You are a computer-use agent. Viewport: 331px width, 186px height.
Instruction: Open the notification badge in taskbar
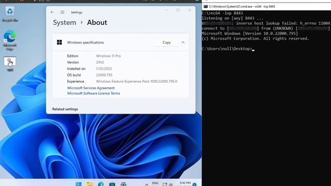click(x=194, y=184)
